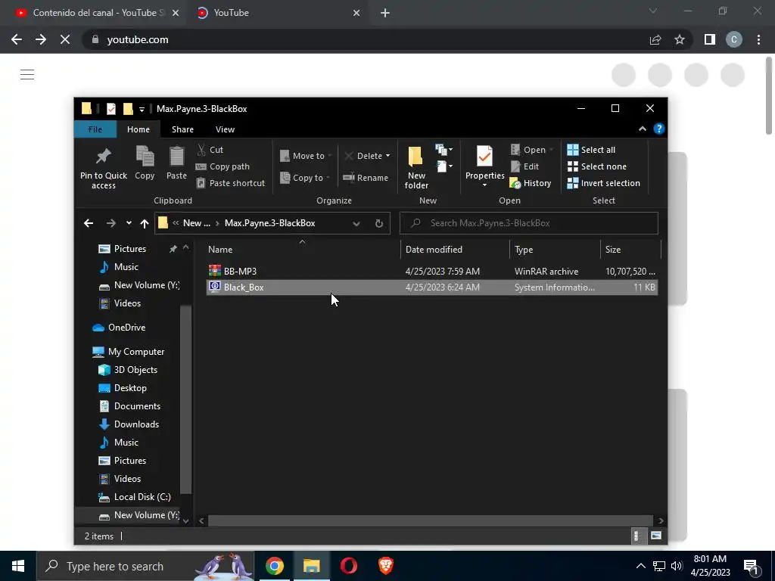Click the navigation pane vertical scrollbar
Image resolution: width=775 pixels, height=581 pixels.
point(186,399)
